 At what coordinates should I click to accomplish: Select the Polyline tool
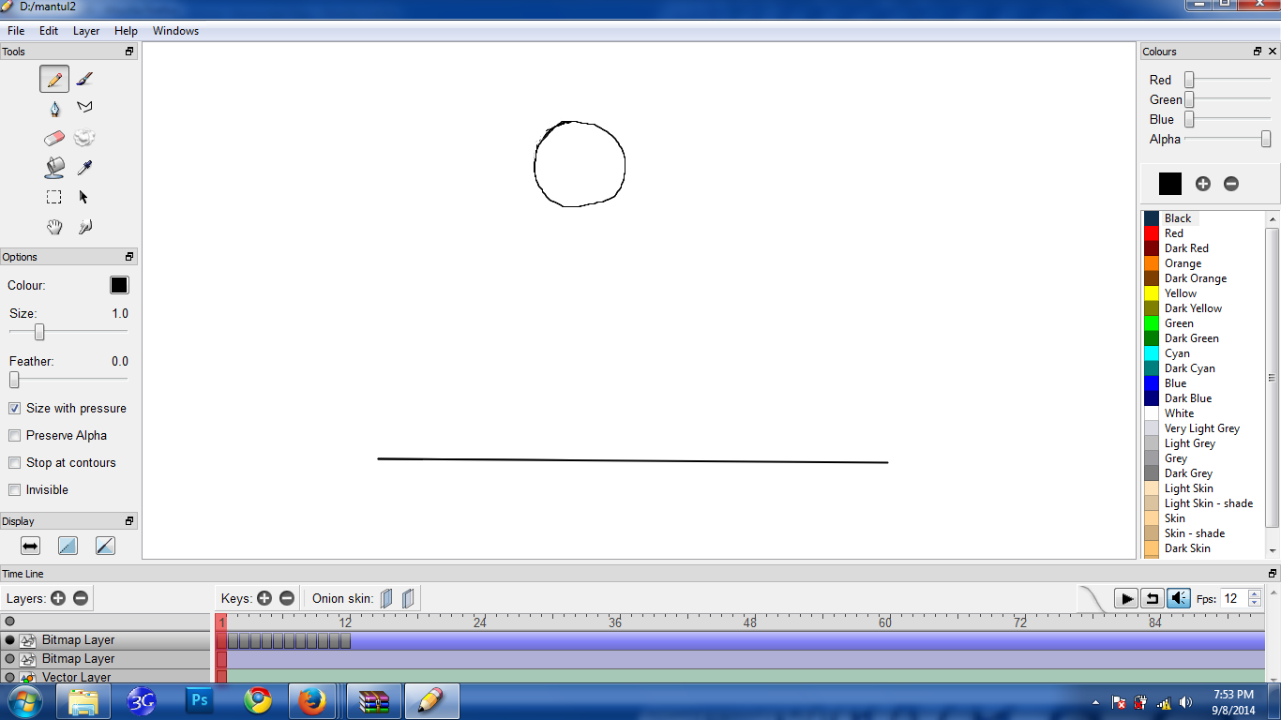(84, 109)
